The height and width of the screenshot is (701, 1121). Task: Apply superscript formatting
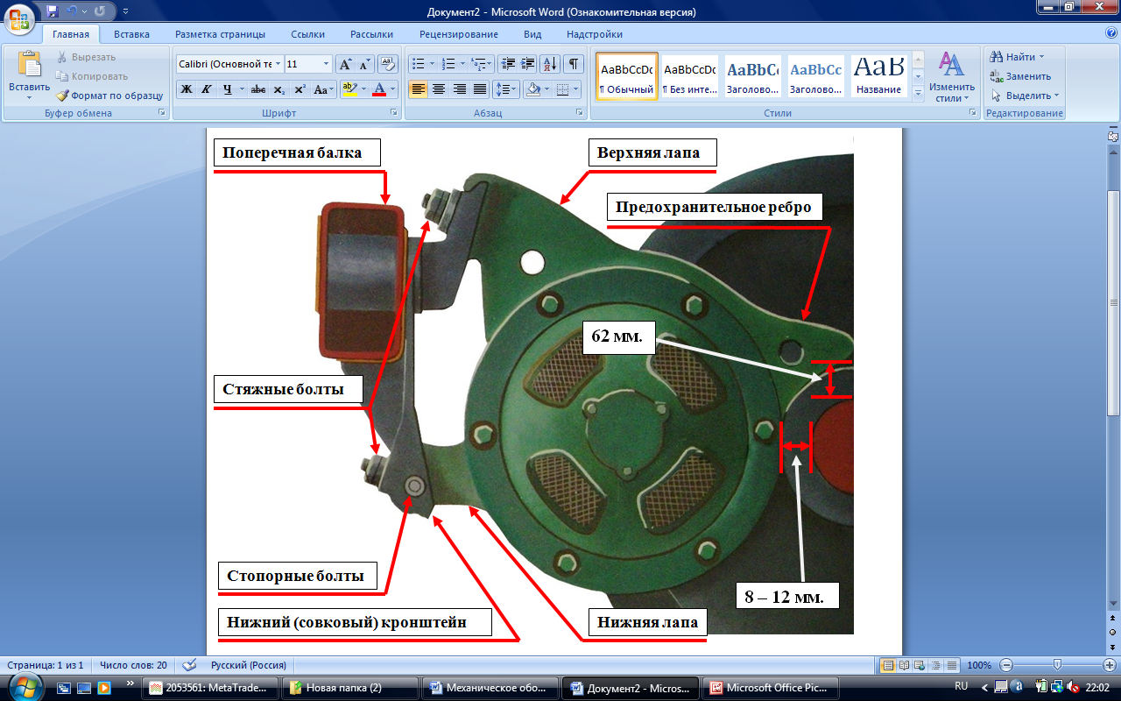pyautogui.click(x=300, y=89)
